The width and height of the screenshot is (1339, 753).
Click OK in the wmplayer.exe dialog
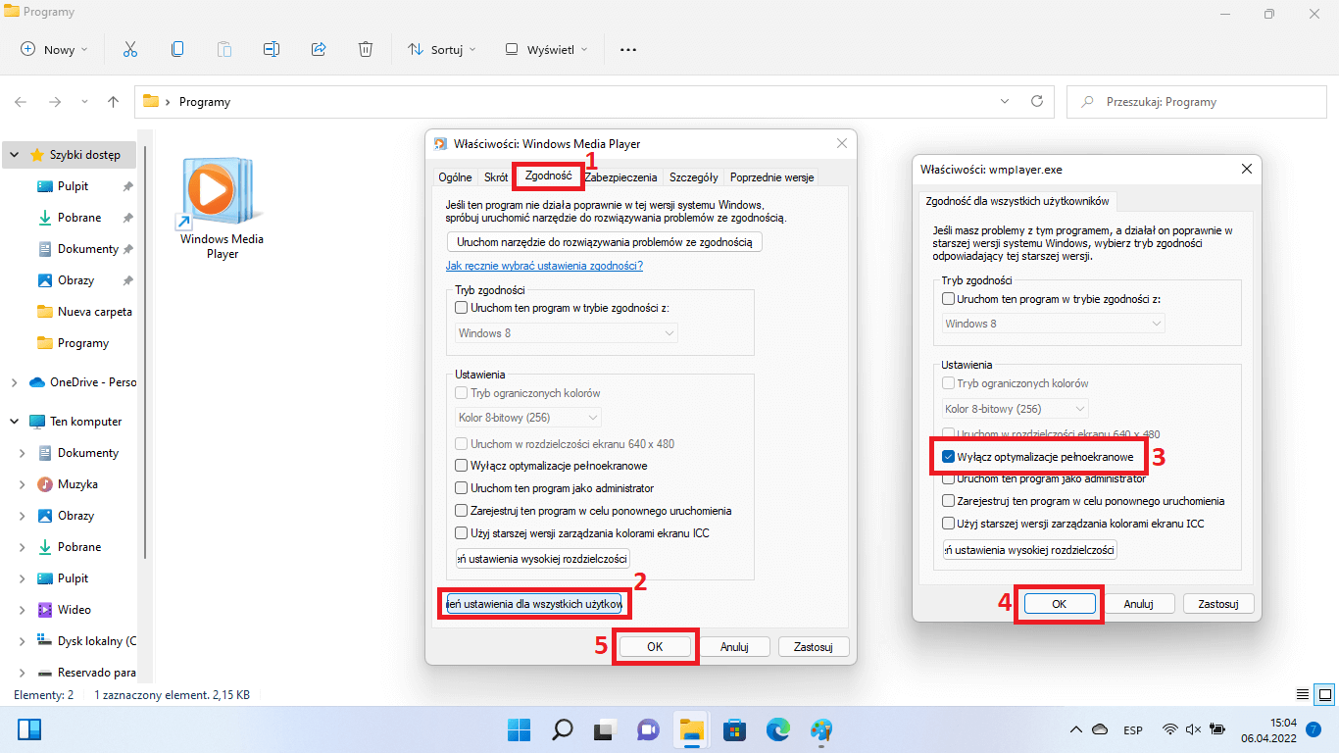[x=1059, y=604]
